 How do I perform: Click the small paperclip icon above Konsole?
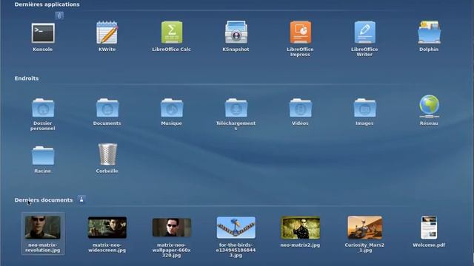59,16
